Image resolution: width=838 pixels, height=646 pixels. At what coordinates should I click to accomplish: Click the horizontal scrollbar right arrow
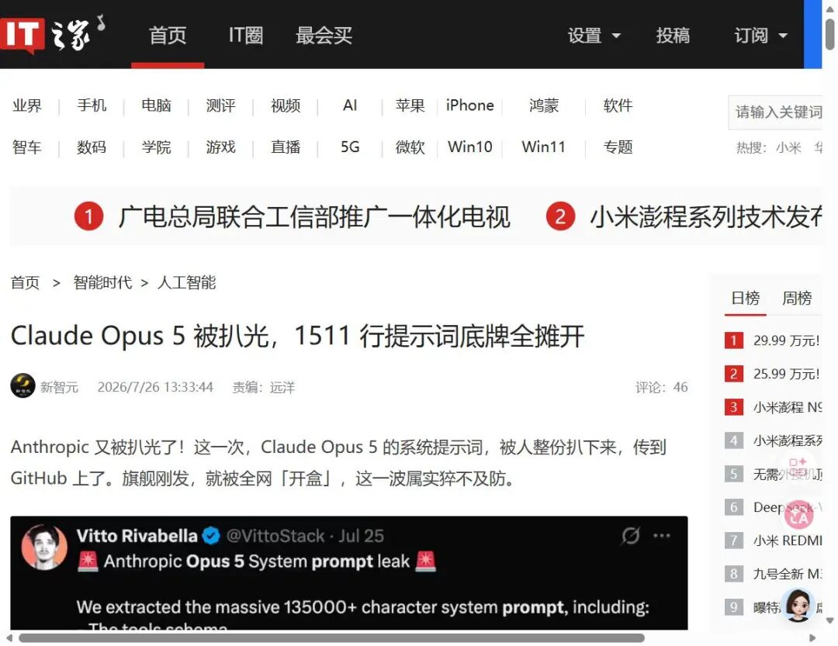point(812,638)
